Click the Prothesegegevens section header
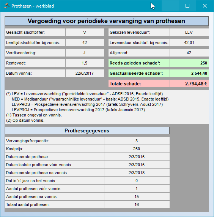 click(x=87, y=131)
